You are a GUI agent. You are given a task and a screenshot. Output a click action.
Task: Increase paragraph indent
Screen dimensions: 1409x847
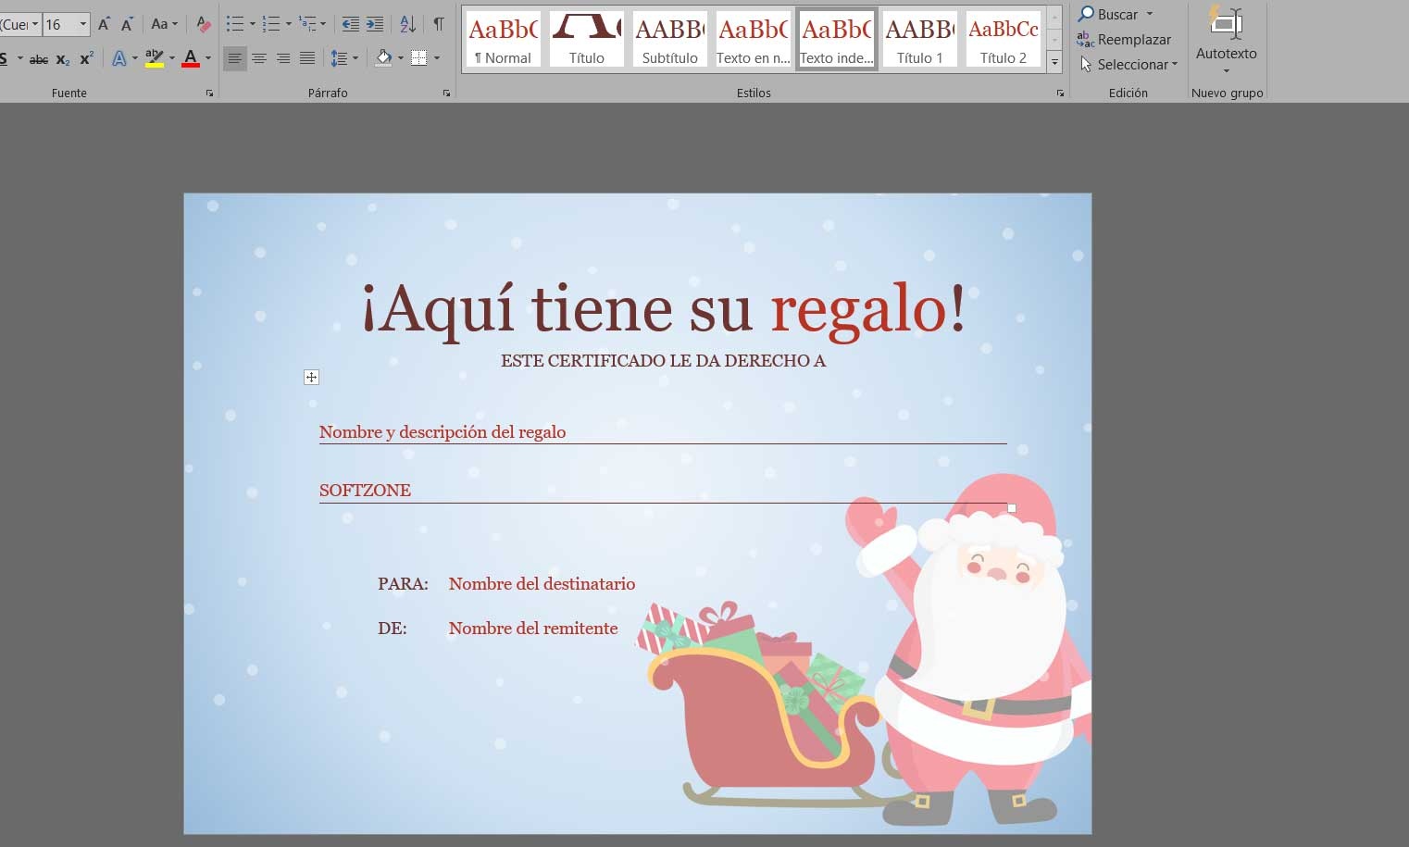375,24
